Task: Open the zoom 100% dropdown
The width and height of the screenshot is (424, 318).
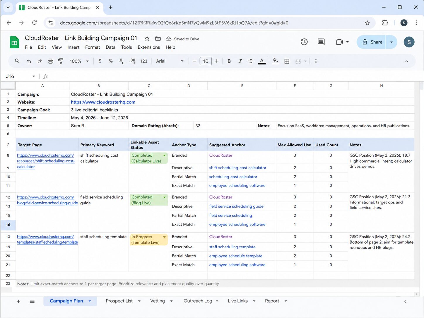Action: (x=79, y=61)
